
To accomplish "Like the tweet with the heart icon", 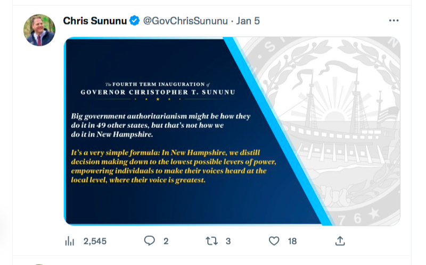I will (274, 241).
